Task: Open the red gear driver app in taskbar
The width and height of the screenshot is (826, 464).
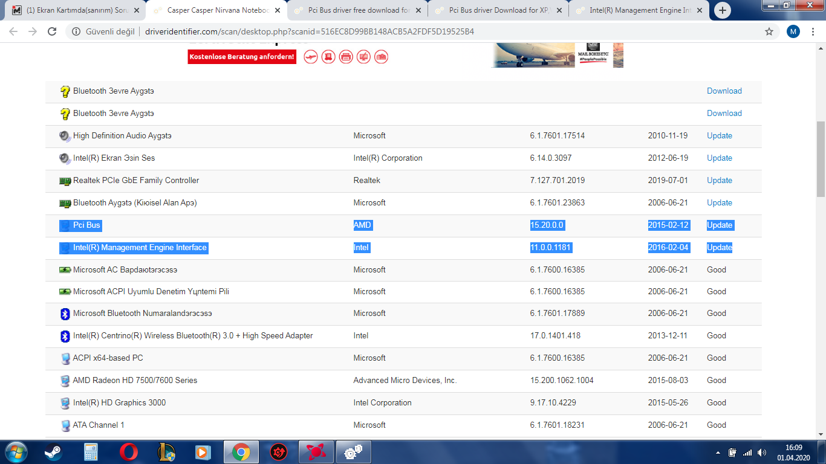Action: pos(278,451)
